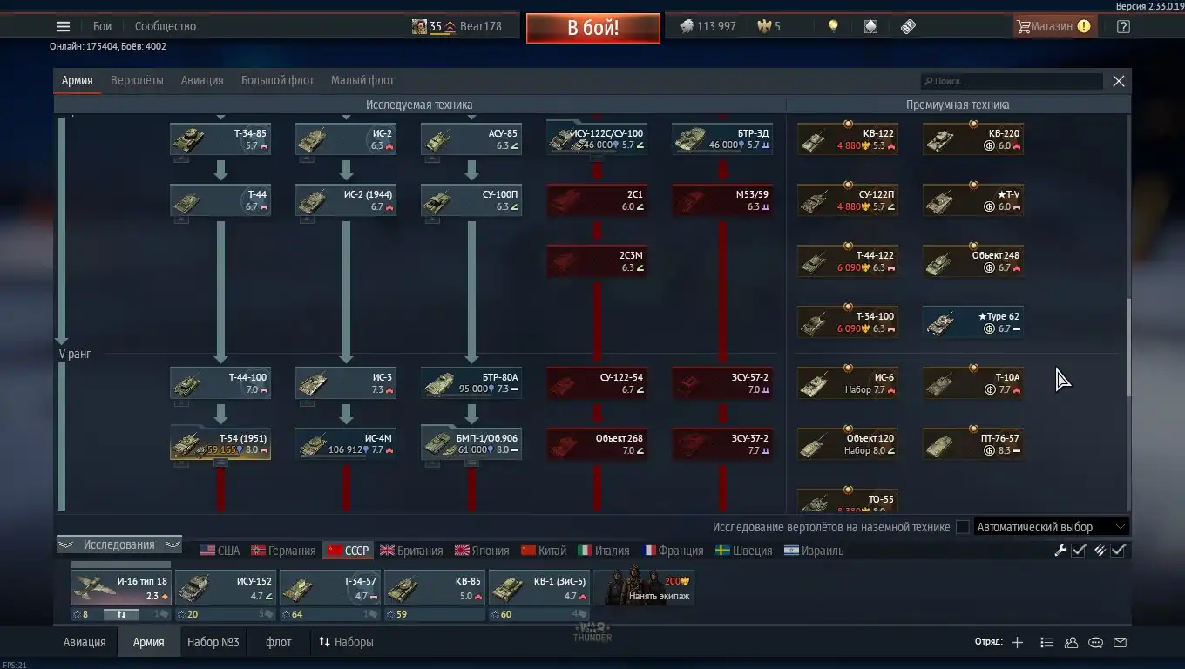Open the Бои menu
This screenshot has height=669, width=1185.
pyautogui.click(x=103, y=26)
